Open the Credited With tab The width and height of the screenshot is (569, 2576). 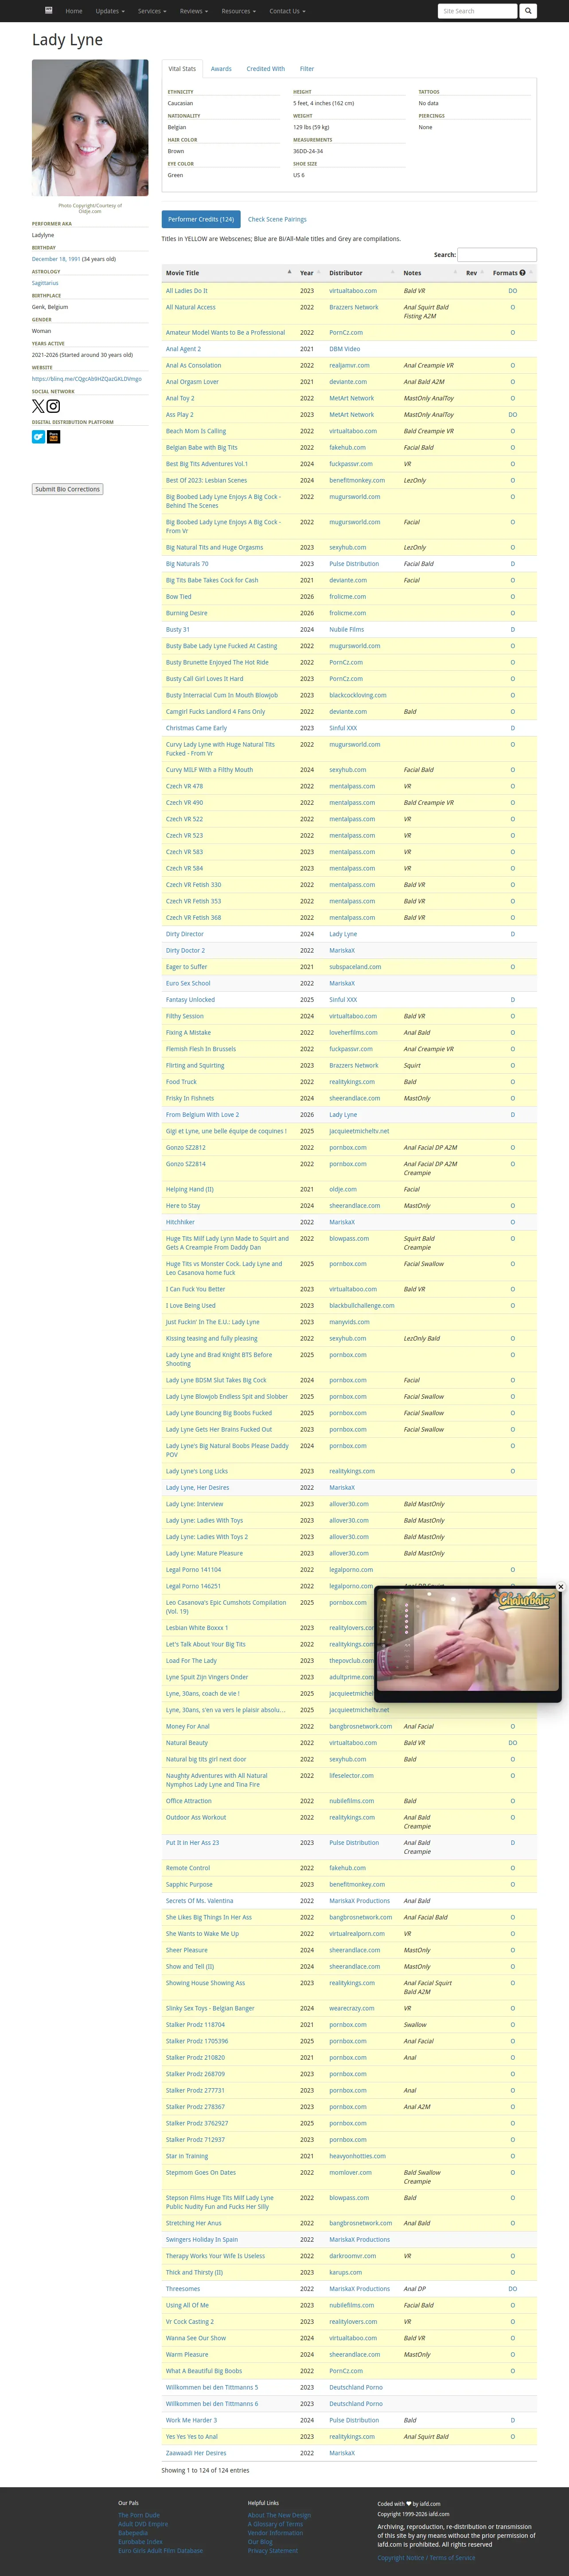point(265,69)
